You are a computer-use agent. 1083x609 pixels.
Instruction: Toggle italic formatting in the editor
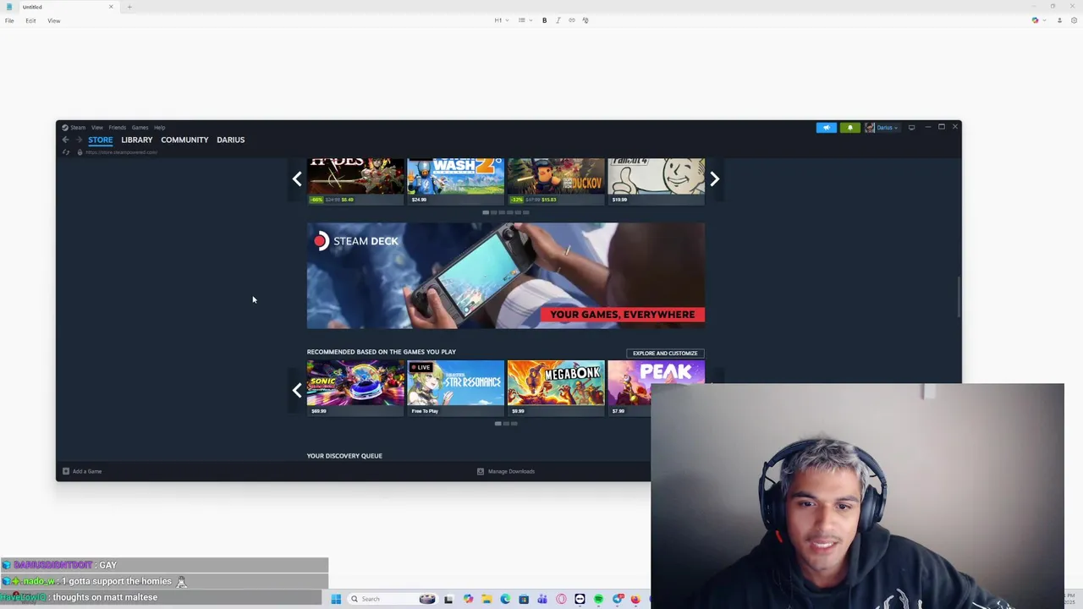558,20
